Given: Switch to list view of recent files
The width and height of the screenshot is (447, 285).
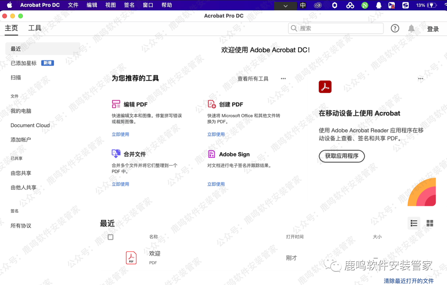Looking at the screenshot, I should 413,223.
